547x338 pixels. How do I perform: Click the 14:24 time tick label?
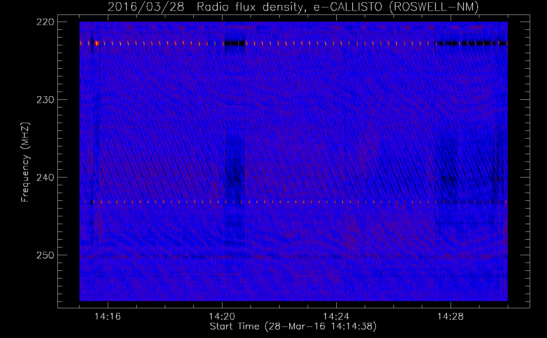point(336,317)
